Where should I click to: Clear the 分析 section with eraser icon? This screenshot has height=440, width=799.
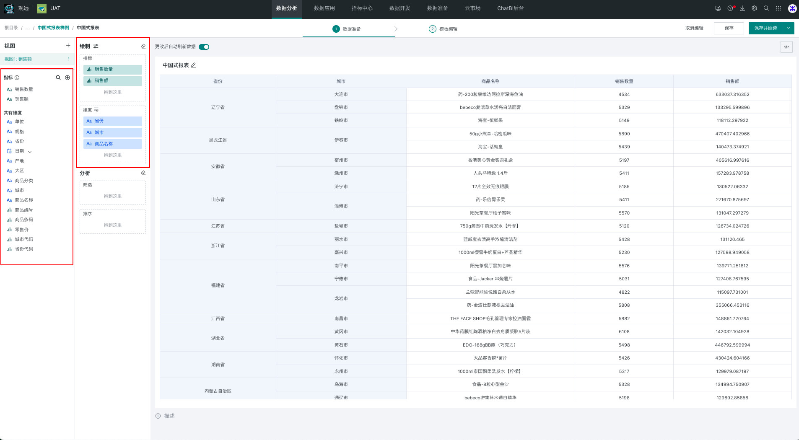[x=143, y=173]
